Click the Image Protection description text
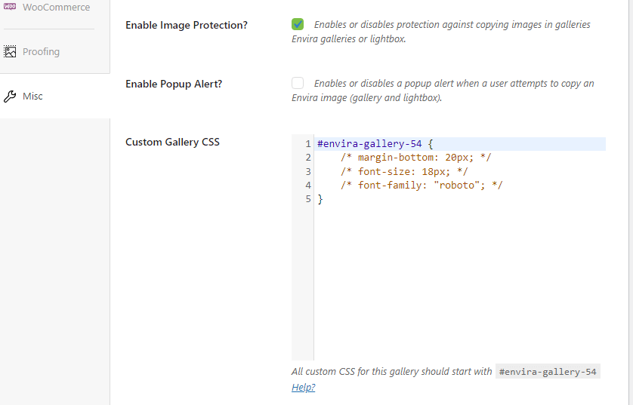Screen dimensions: 633x405 pos(452,25)
